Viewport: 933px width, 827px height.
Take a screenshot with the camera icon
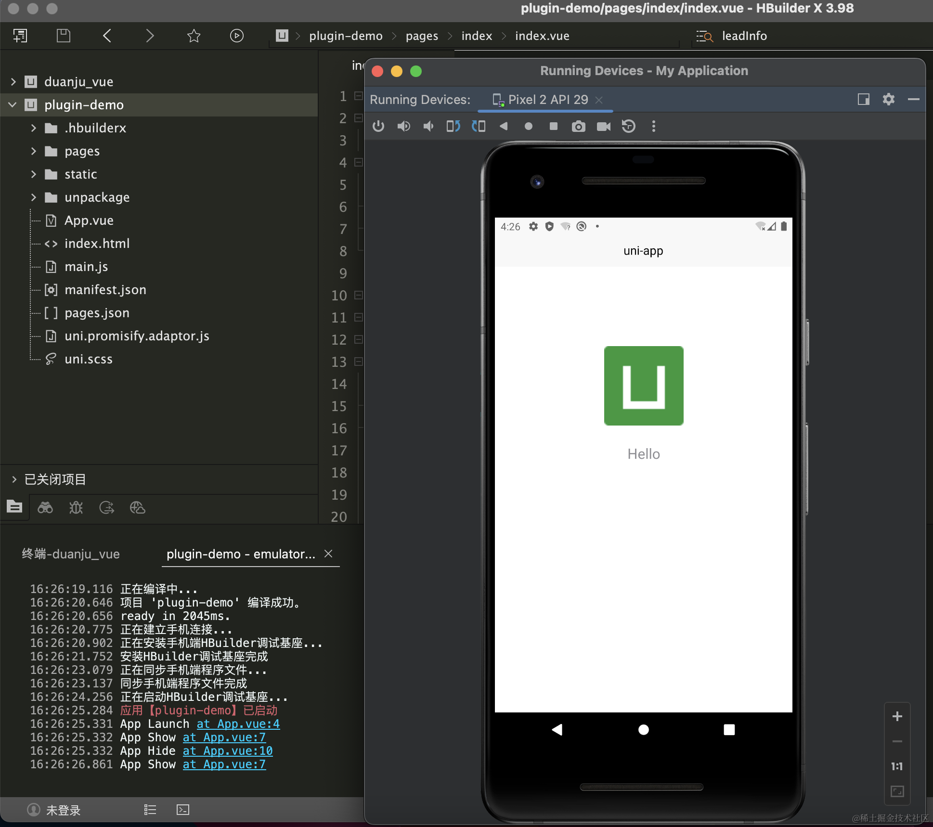pos(579,126)
